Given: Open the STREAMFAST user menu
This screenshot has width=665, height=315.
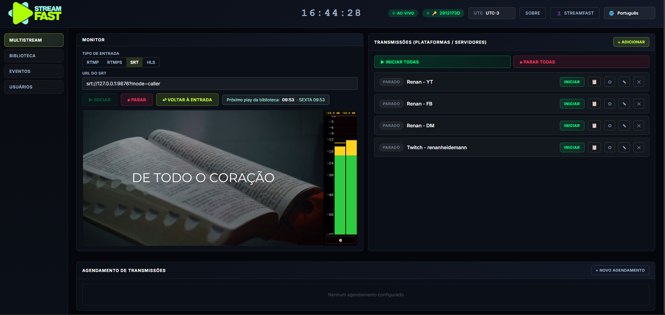Looking at the screenshot, I should (x=575, y=13).
